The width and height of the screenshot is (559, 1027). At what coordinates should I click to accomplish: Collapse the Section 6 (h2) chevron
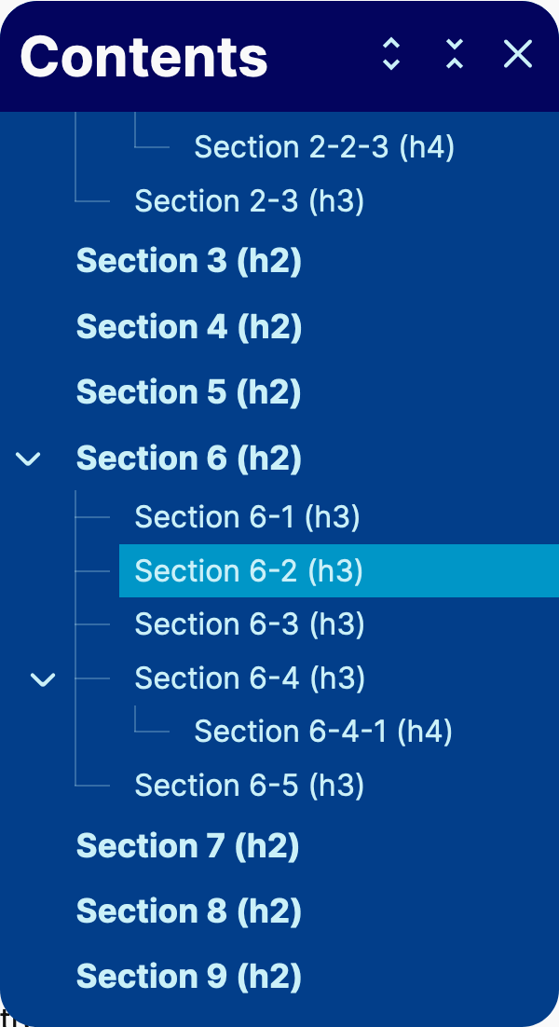[x=30, y=459]
